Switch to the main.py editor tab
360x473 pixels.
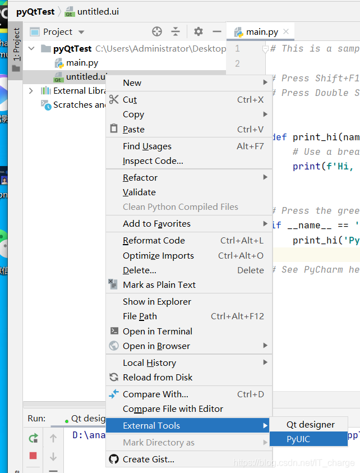tap(262, 31)
